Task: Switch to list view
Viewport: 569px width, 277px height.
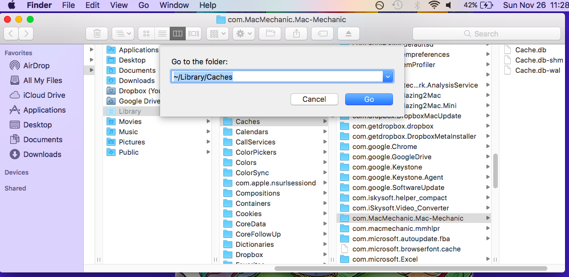Action: (x=162, y=34)
